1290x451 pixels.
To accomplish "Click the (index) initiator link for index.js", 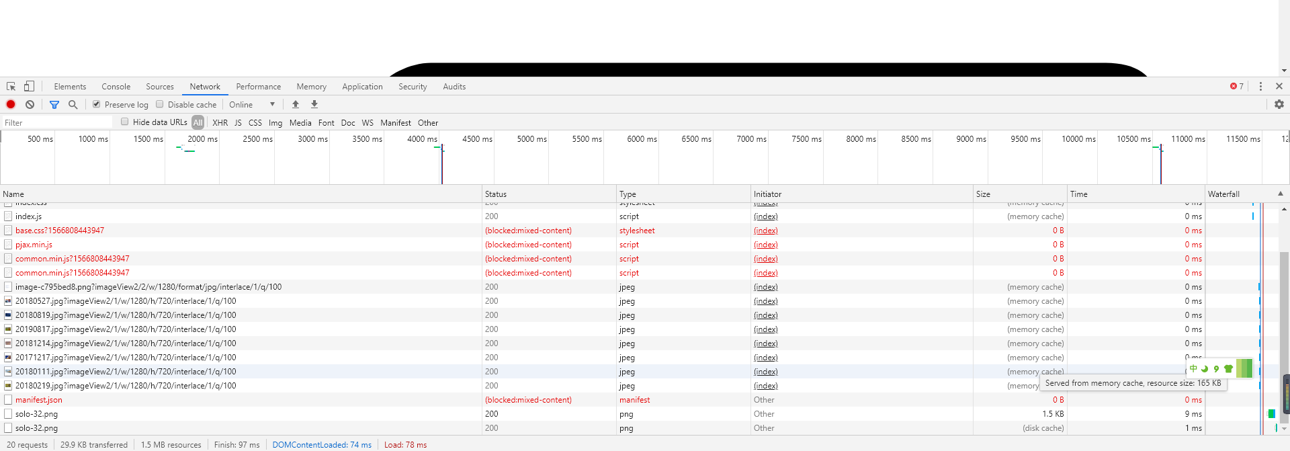I will click(765, 216).
